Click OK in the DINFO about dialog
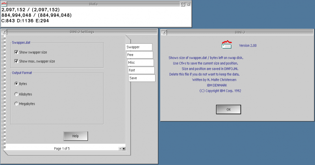The image size is (315, 165). coord(228,109)
